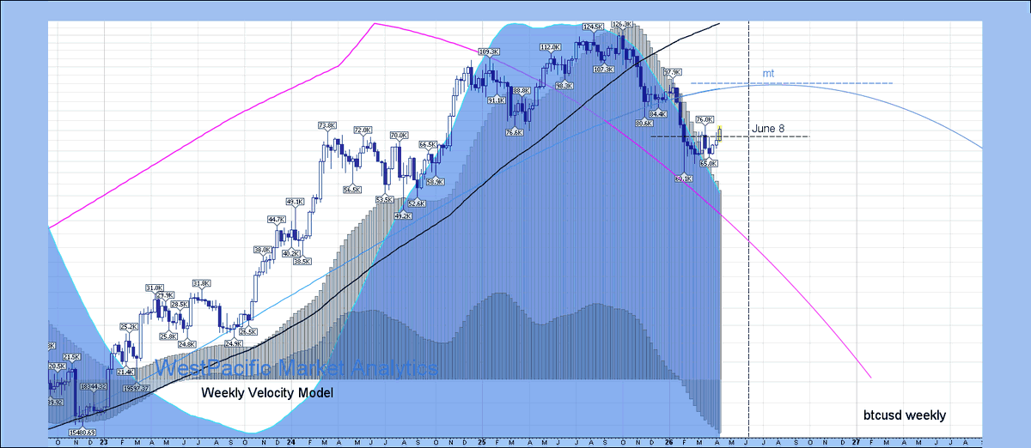Click the 24.9K low label
The image size is (1031, 448).
tap(233, 343)
